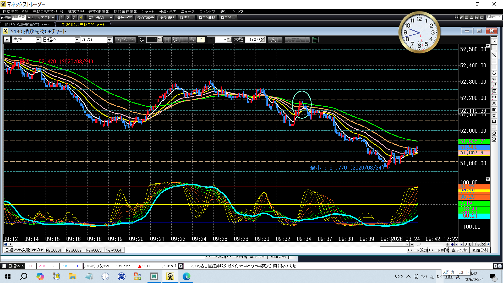
Task: Select the alert bell tool
Action: click(494, 73)
